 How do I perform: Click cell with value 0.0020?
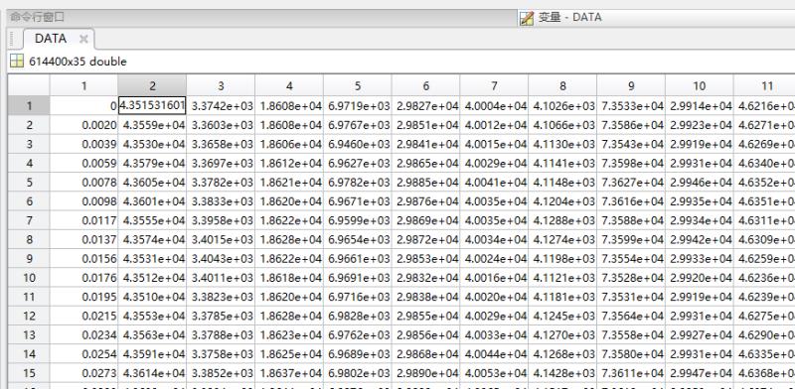(83, 125)
